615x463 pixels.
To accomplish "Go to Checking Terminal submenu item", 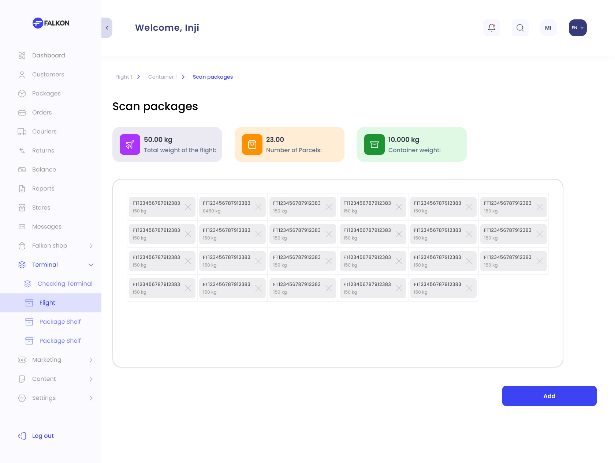I will click(65, 283).
